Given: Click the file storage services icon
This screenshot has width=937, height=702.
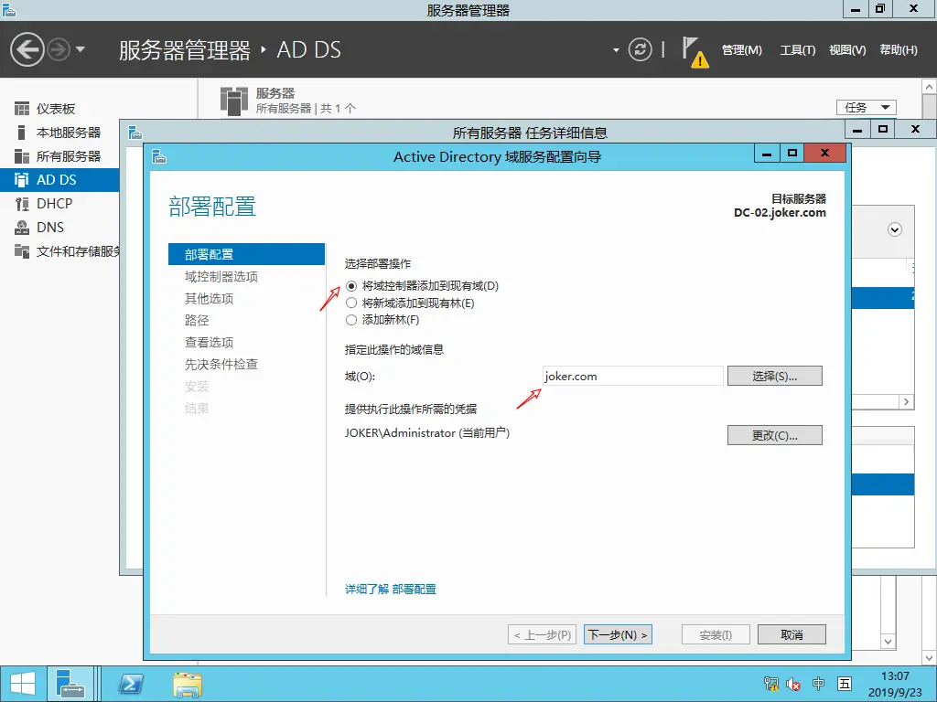Looking at the screenshot, I should point(22,251).
